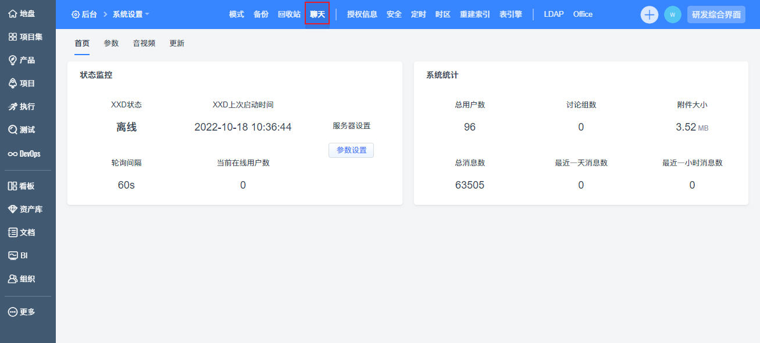Click the polling interval value 60s
Image resolution: width=760 pixels, height=343 pixels.
tap(126, 185)
